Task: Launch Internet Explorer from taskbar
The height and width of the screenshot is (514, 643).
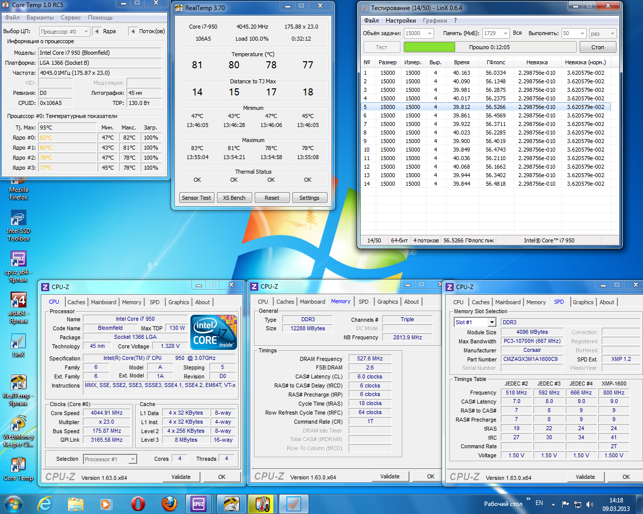Action: [45, 503]
